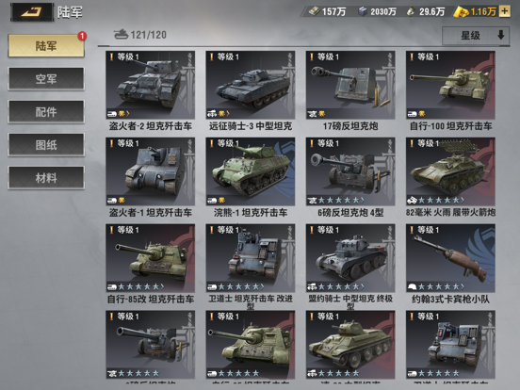Tap the tank count icon beside 121/120

pos(121,34)
